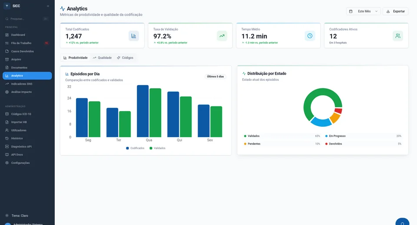The height and width of the screenshot is (225, 417).
Task: Click the Codificadores Ativos users icon
Action: [398, 36]
